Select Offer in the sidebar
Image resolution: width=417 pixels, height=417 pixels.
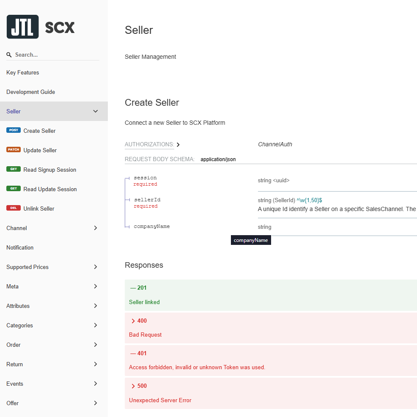(x=13, y=403)
